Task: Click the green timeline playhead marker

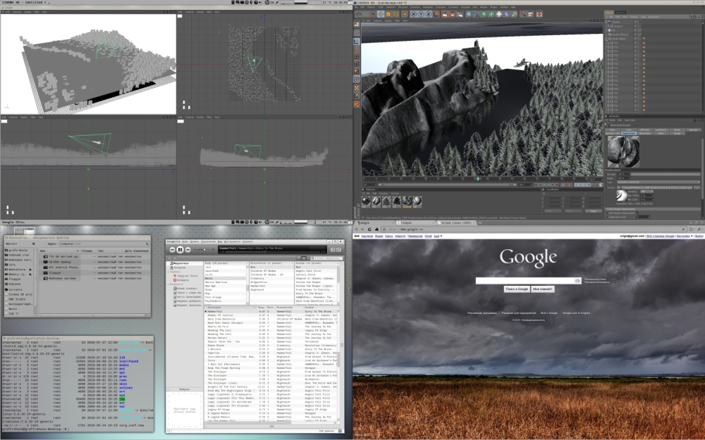Action: (478, 179)
